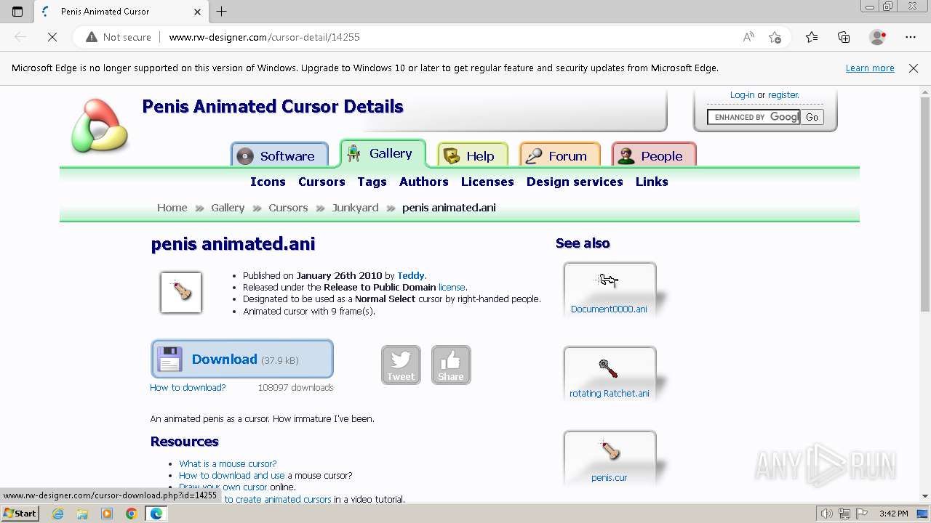Stop page loading button

52,37
